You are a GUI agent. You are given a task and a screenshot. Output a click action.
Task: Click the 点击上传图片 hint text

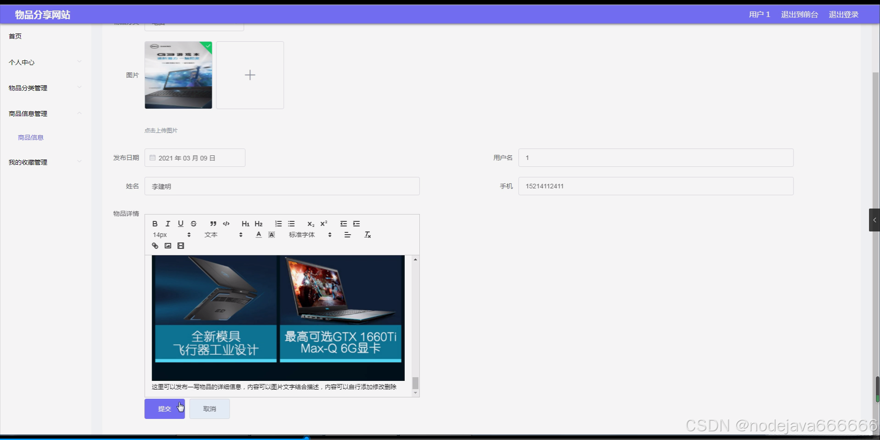click(161, 131)
